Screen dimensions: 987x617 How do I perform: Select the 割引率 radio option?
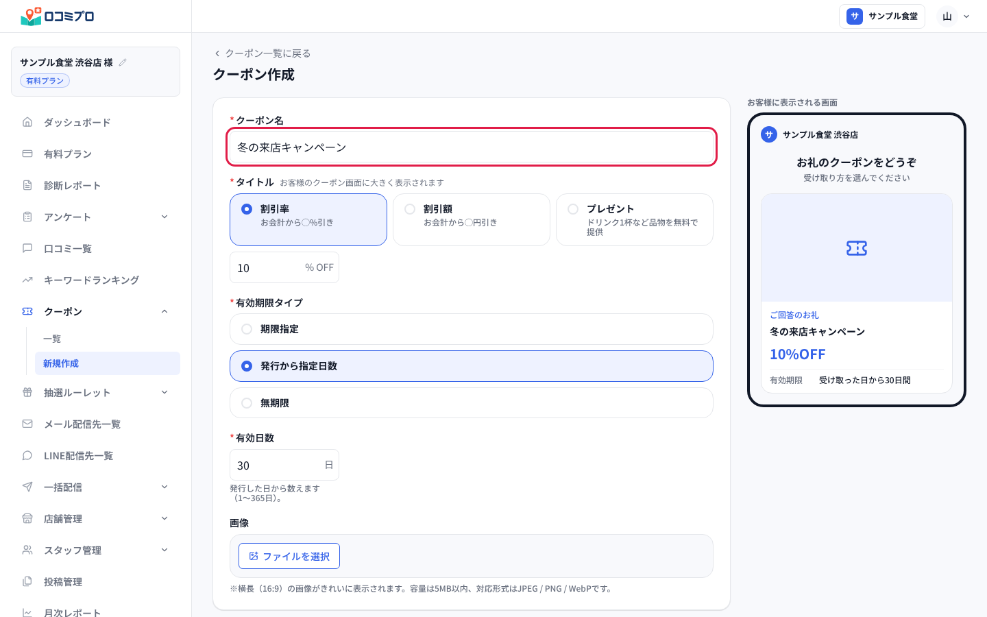click(308, 219)
